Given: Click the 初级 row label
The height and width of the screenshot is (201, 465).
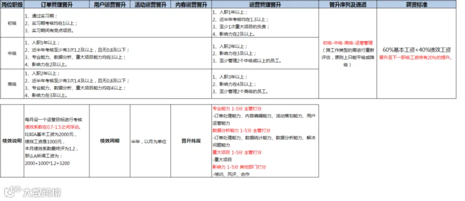Looking at the screenshot, I should click(x=12, y=23).
